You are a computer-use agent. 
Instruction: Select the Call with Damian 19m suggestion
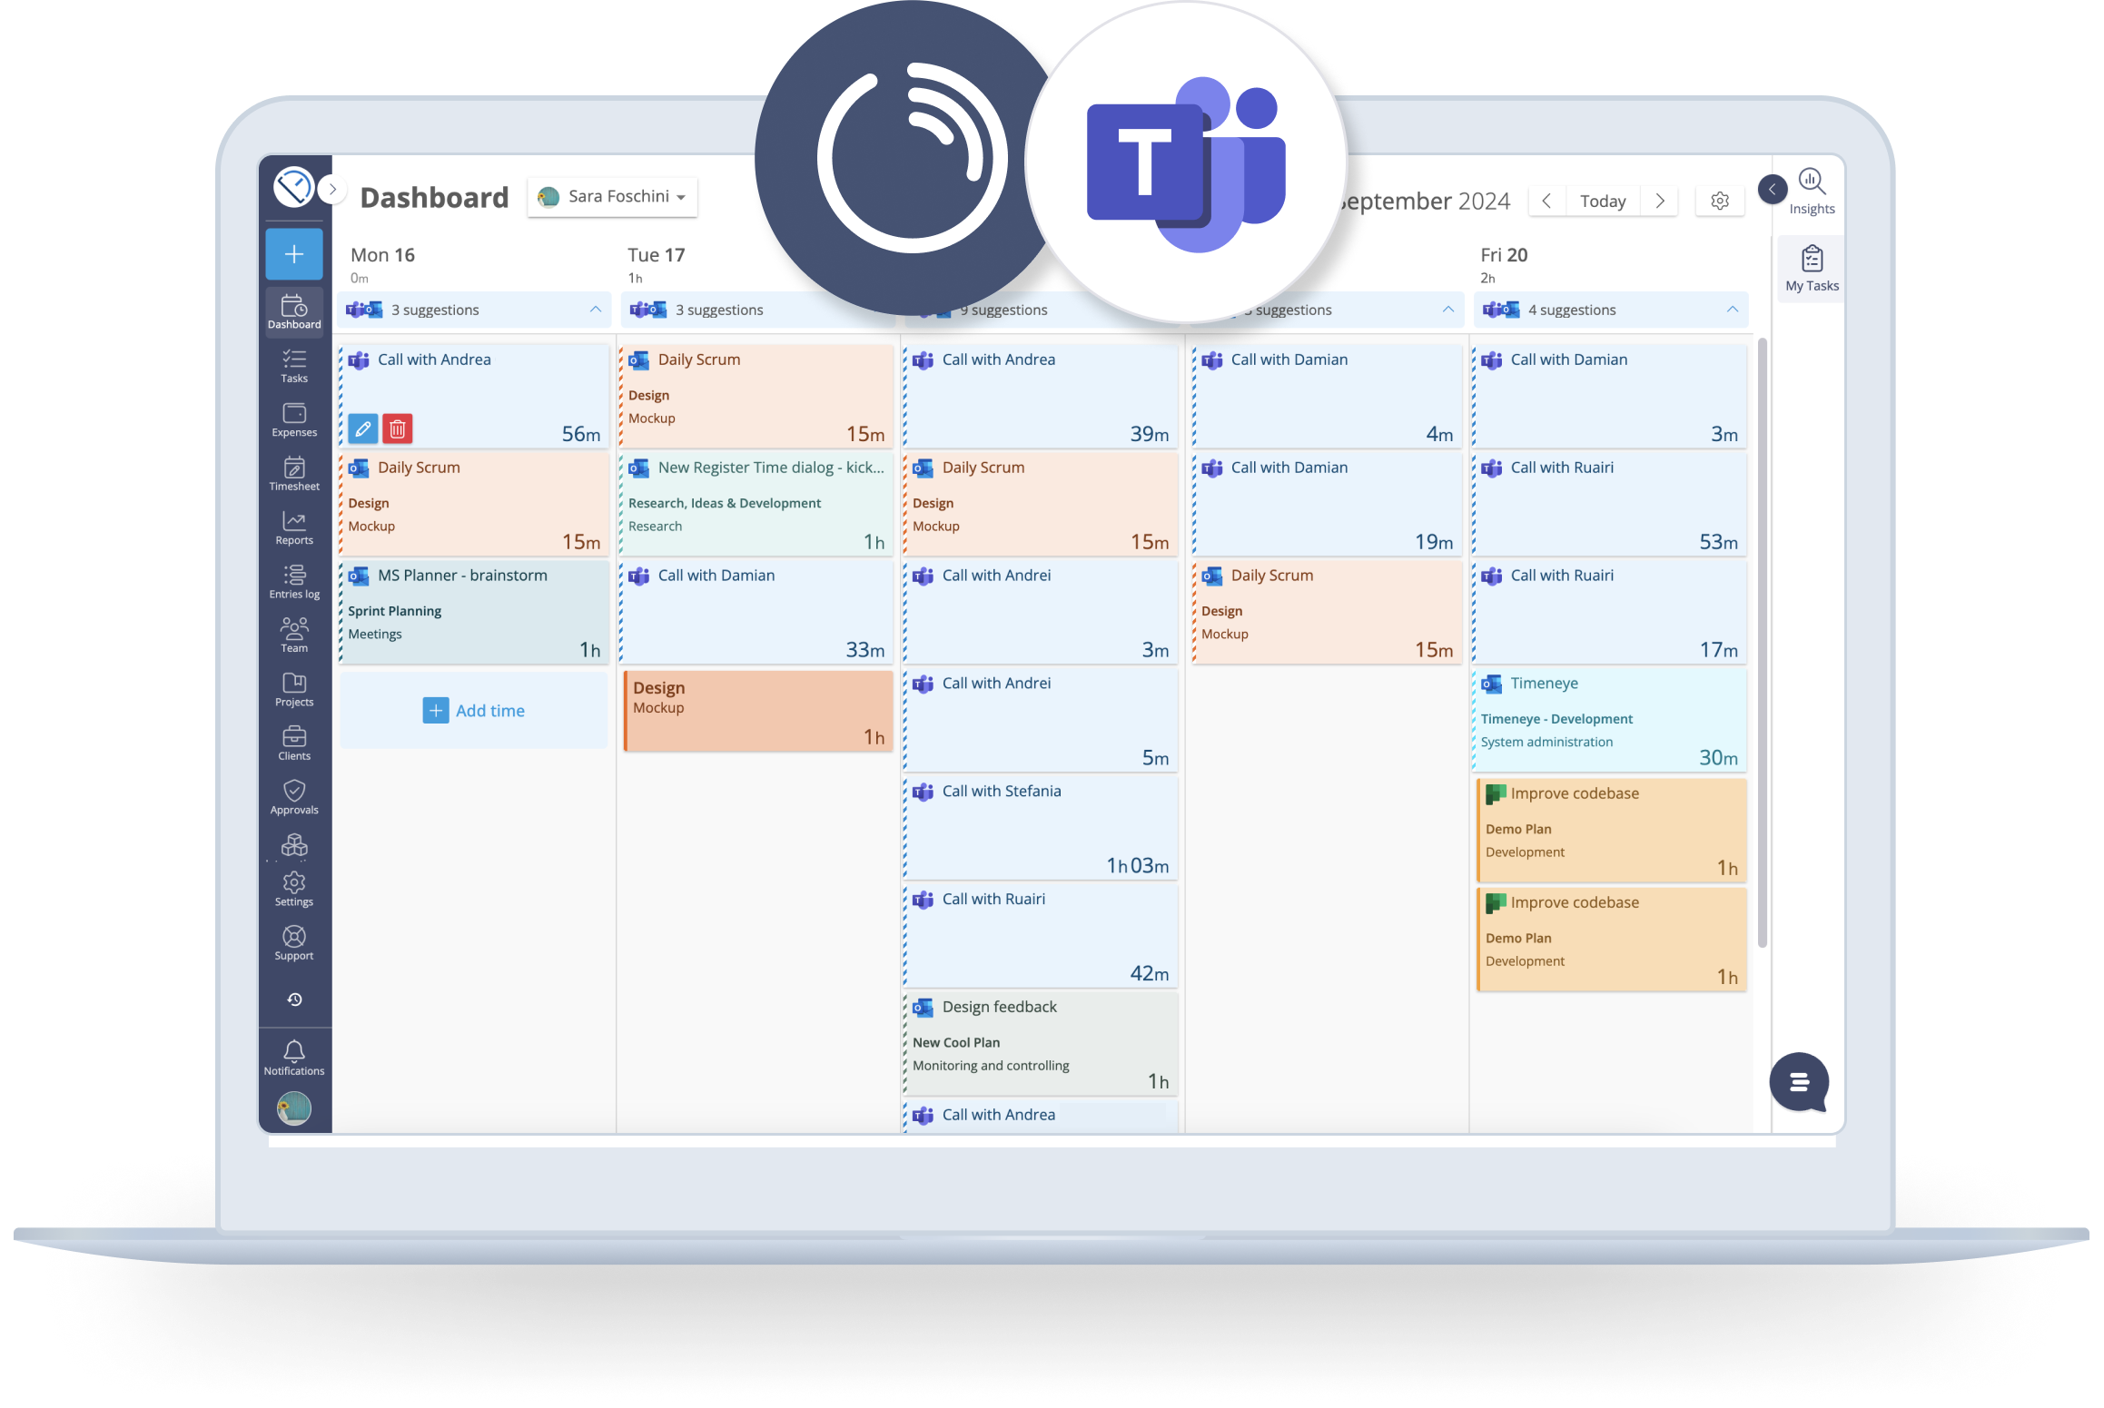(x=1327, y=504)
